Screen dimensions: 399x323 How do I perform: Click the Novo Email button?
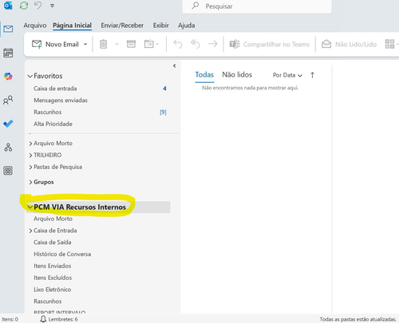point(55,44)
